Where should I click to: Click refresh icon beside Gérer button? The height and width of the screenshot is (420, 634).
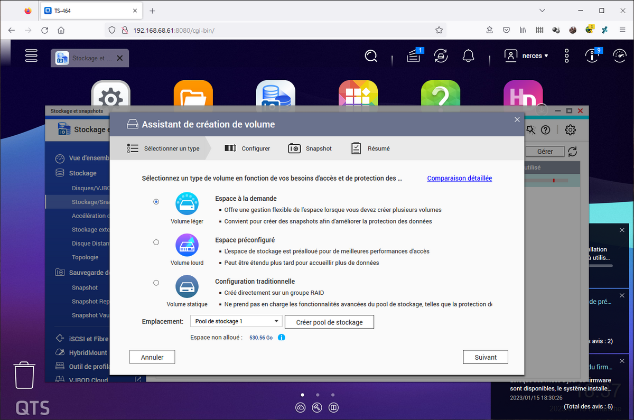[x=573, y=152]
